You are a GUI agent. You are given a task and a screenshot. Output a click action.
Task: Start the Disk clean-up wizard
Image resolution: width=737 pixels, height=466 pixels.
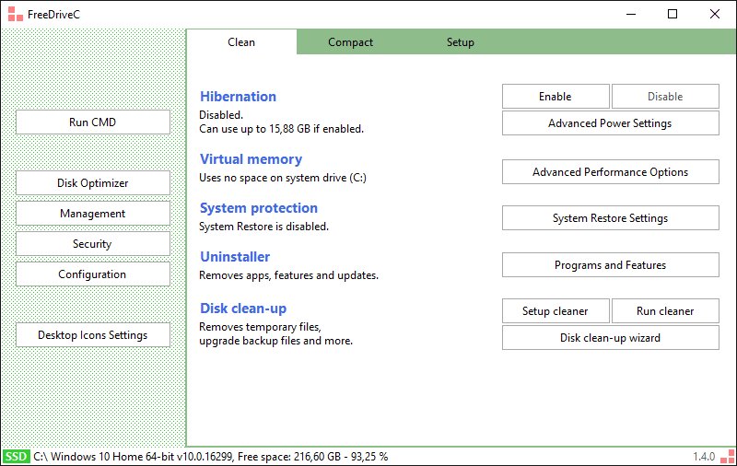pyautogui.click(x=610, y=338)
